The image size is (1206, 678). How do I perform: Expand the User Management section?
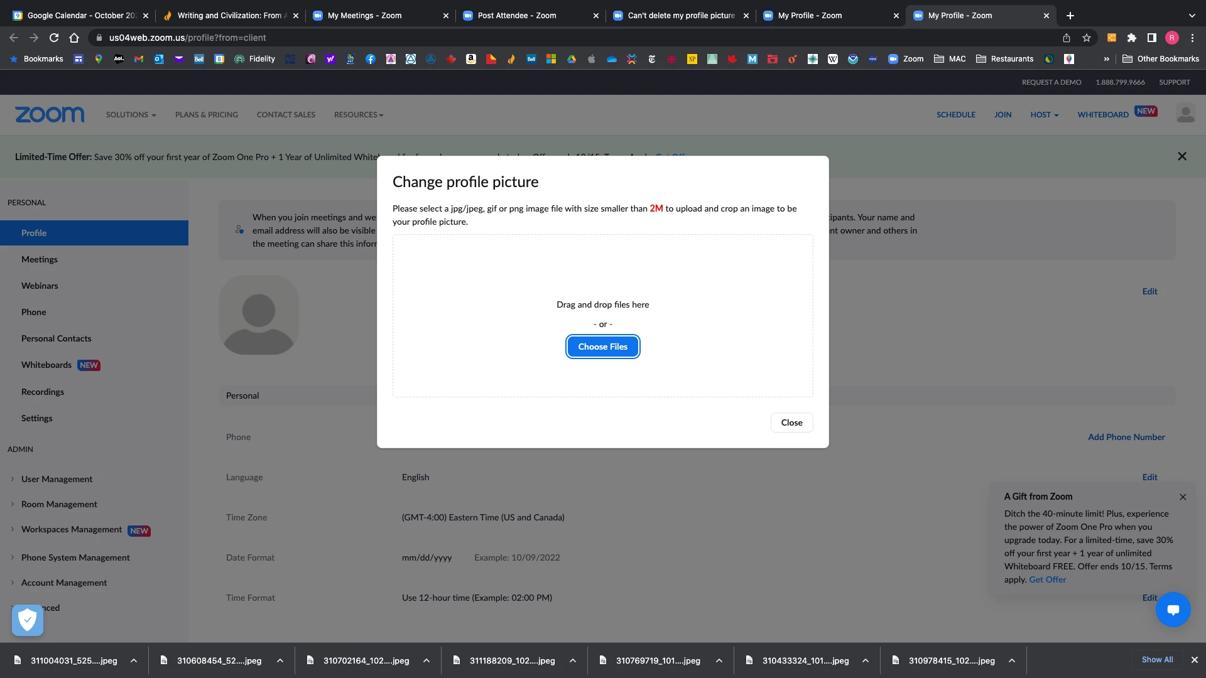pos(57,479)
